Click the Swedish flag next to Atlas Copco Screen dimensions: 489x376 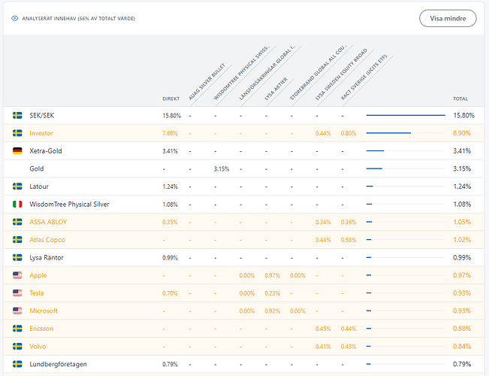[x=17, y=240]
